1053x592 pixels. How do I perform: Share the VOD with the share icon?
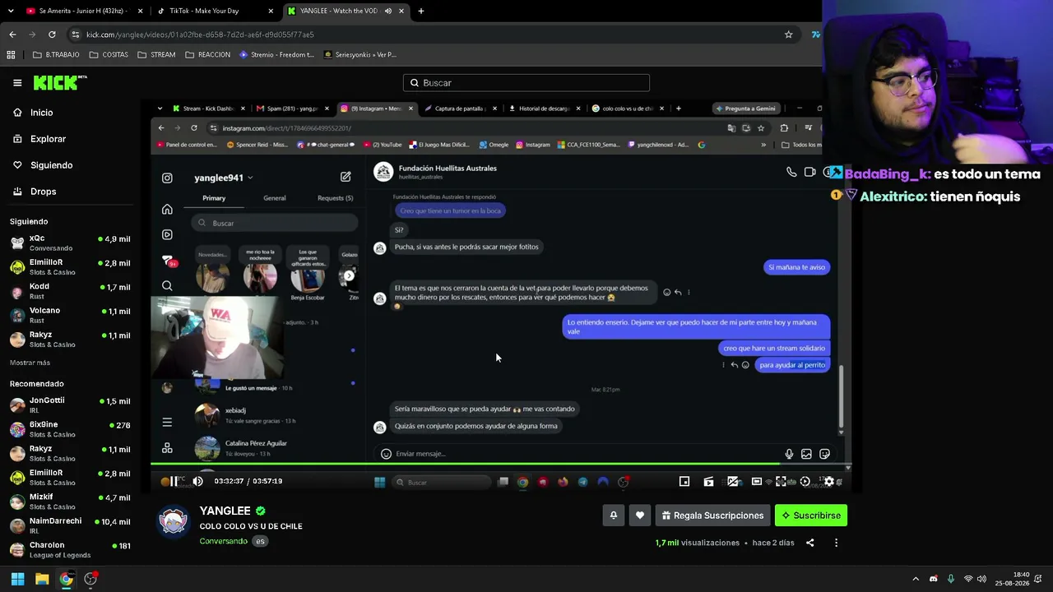pyautogui.click(x=809, y=543)
